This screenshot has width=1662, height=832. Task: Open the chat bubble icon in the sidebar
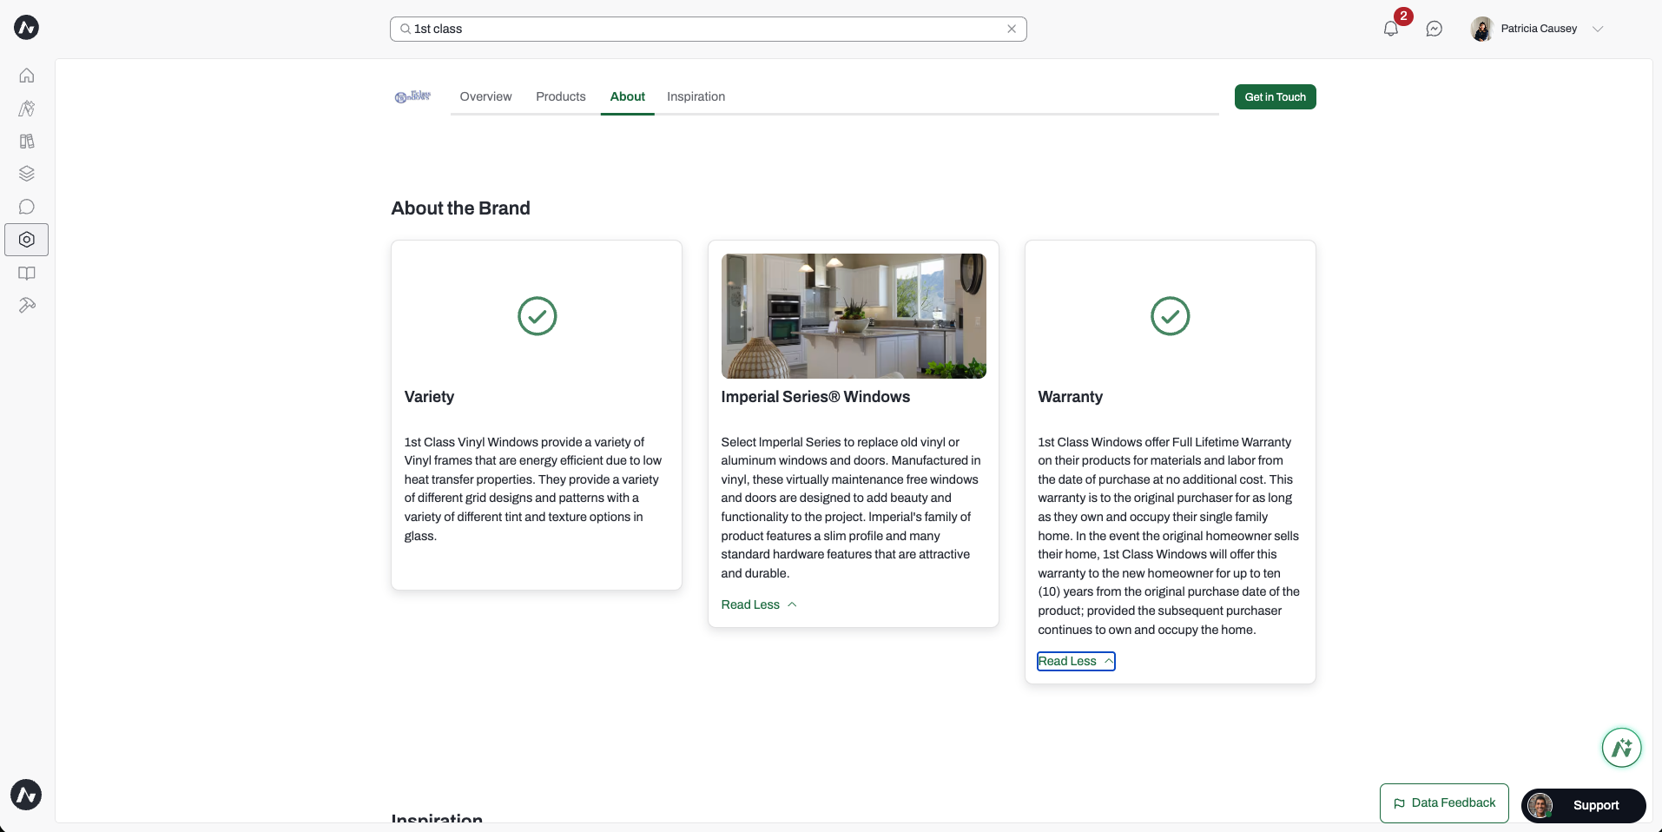coord(27,207)
